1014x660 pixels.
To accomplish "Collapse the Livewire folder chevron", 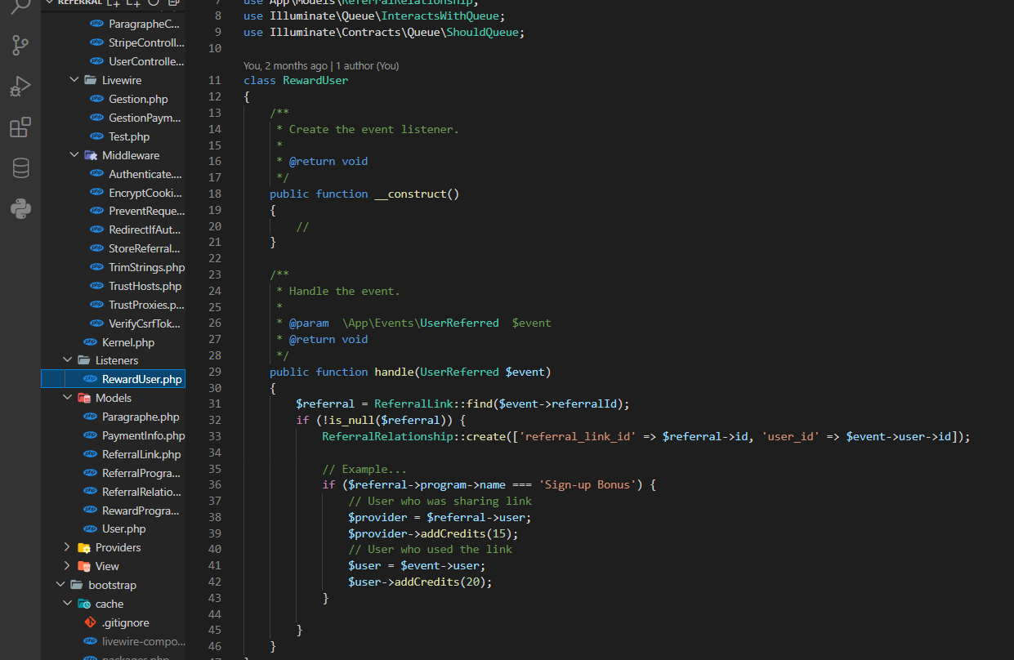I will click(x=74, y=80).
